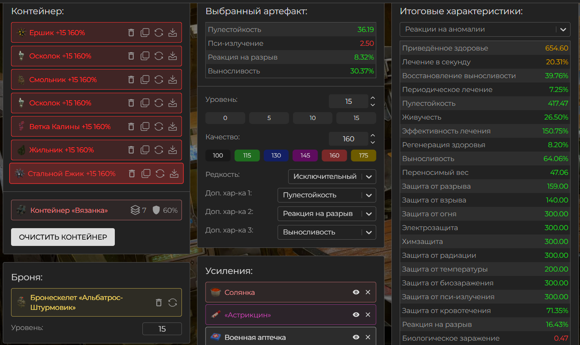
Task: Click the armor Уровень input field
Action: click(x=162, y=329)
